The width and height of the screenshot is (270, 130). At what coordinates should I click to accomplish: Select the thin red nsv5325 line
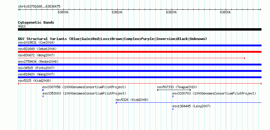[x=140, y=84]
